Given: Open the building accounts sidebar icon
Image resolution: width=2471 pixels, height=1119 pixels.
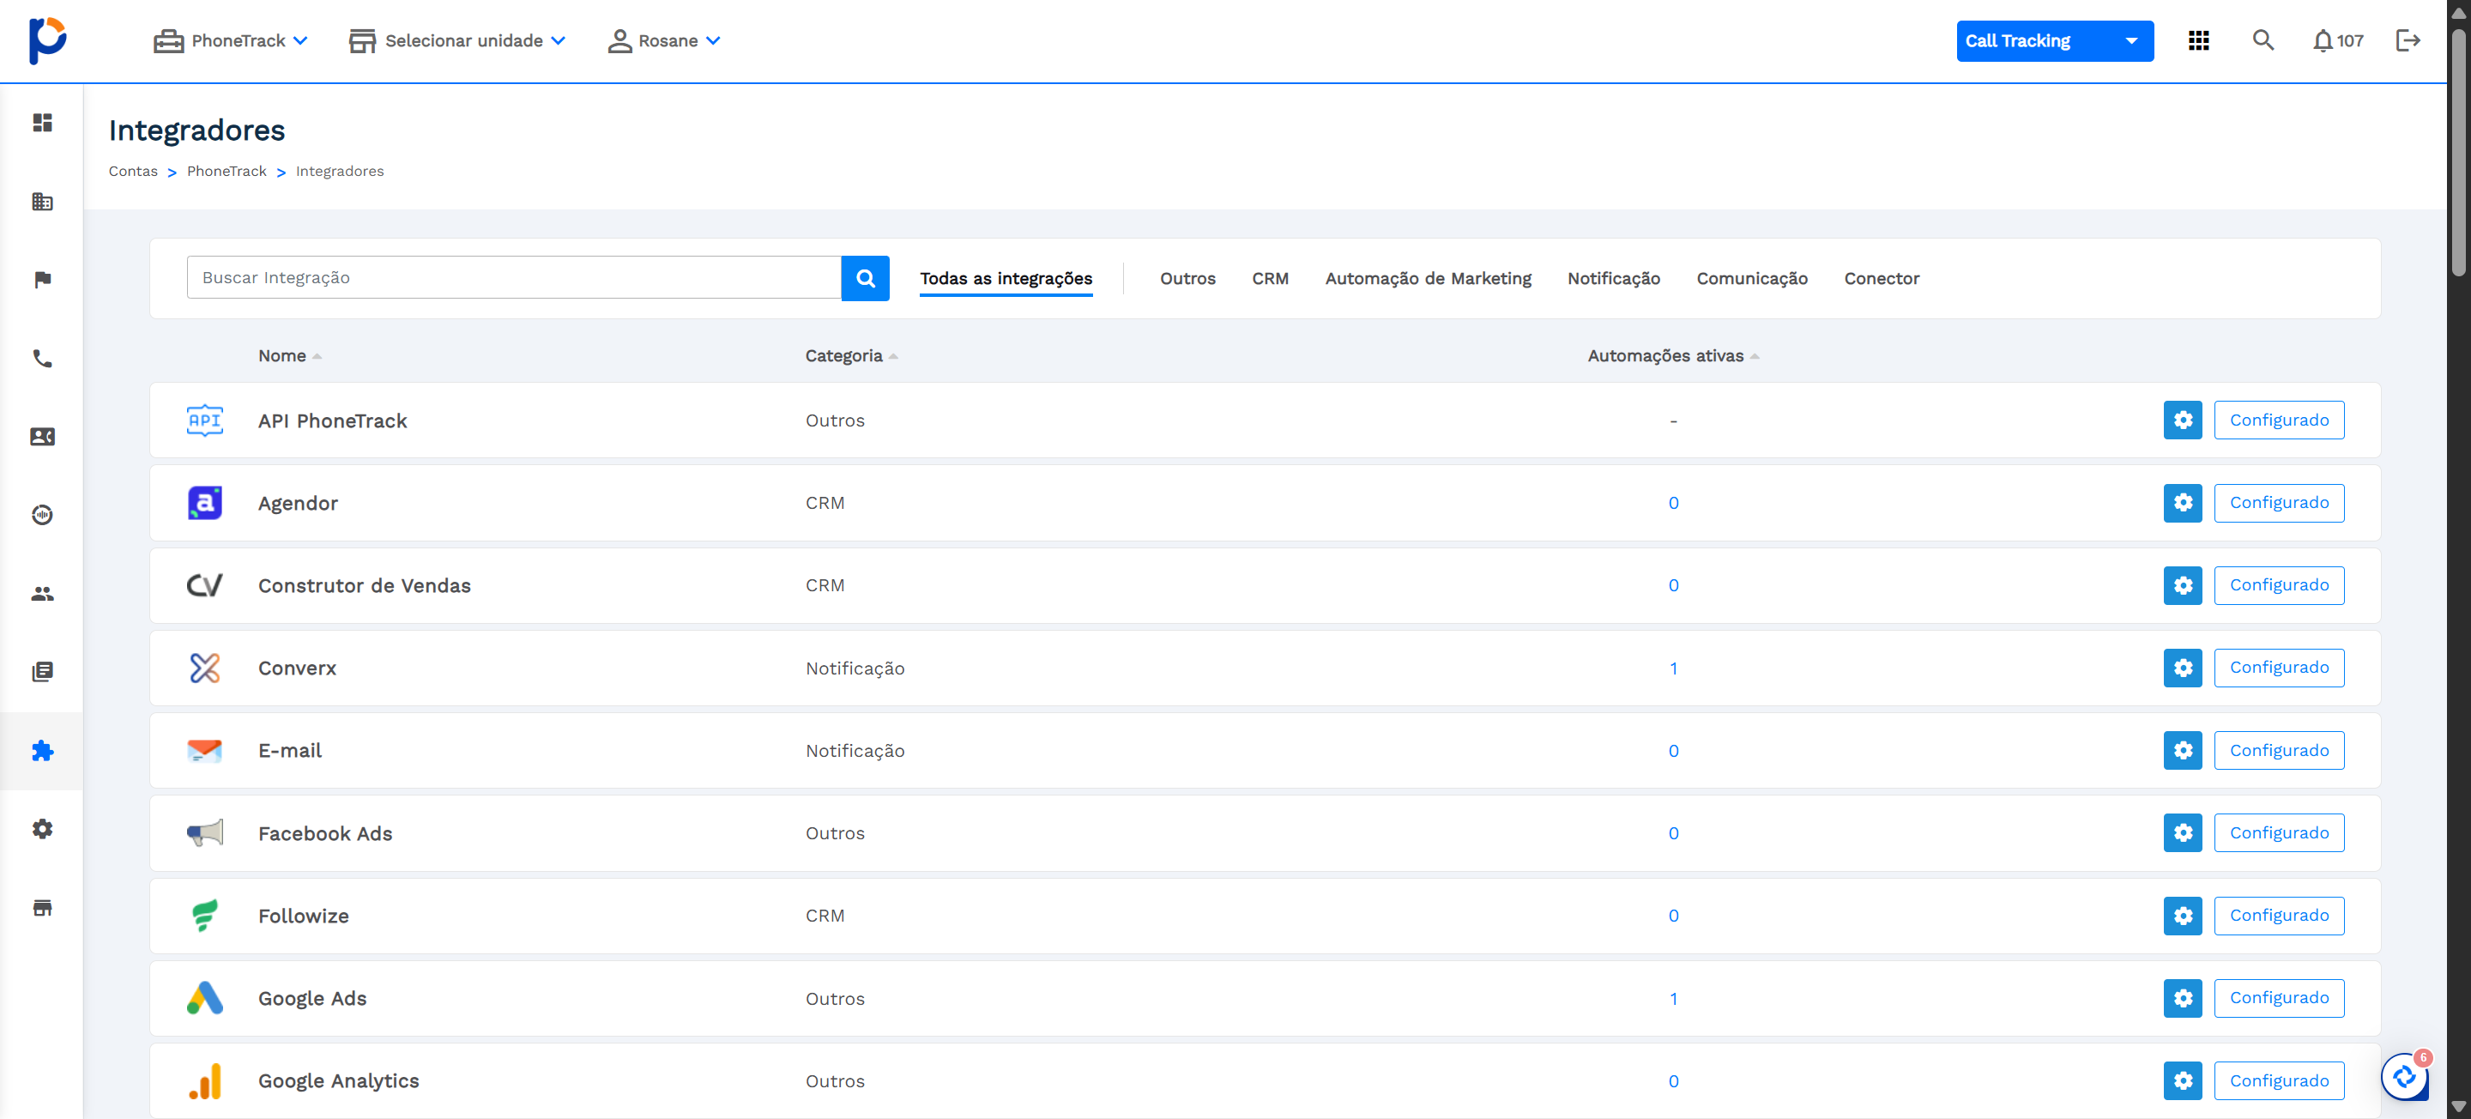Looking at the screenshot, I should click(42, 202).
